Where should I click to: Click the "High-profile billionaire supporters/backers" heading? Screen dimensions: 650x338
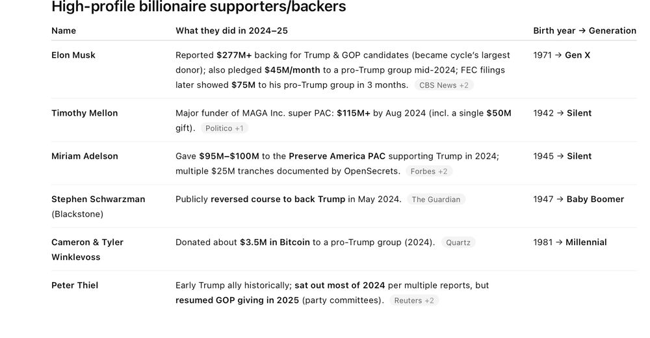point(198,8)
